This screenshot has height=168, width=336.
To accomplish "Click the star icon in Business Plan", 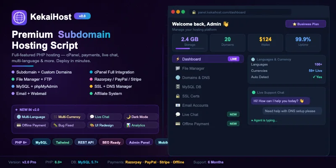I will point(295,24).
